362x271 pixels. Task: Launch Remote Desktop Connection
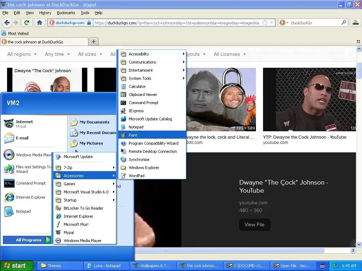[152, 151]
